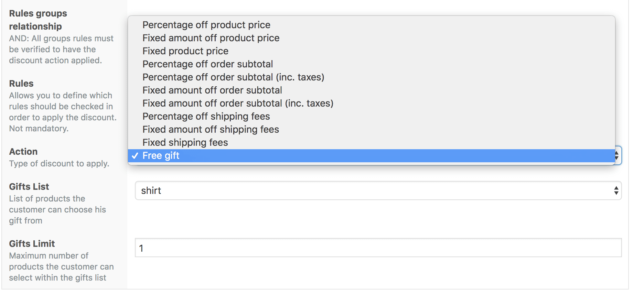Viewport: 633px width, 295px height.
Task: Focus the Gifts Limit input field
Action: (378, 248)
